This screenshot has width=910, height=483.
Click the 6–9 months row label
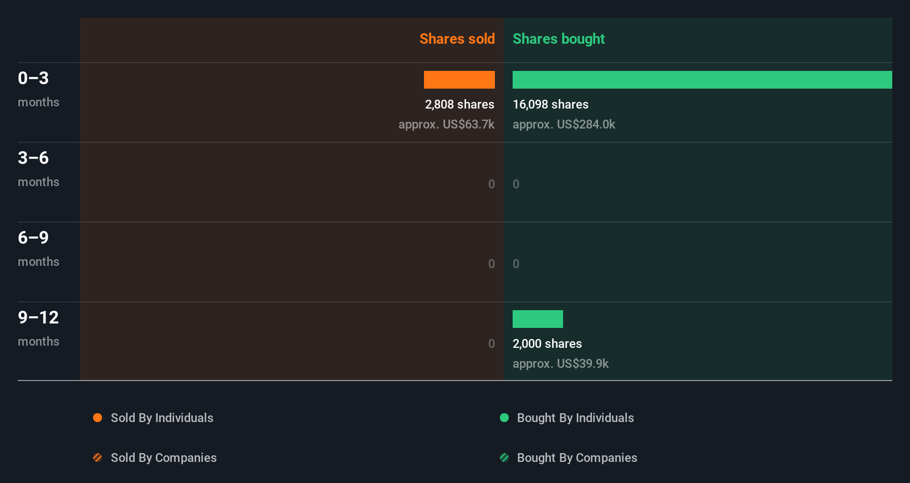(38, 249)
